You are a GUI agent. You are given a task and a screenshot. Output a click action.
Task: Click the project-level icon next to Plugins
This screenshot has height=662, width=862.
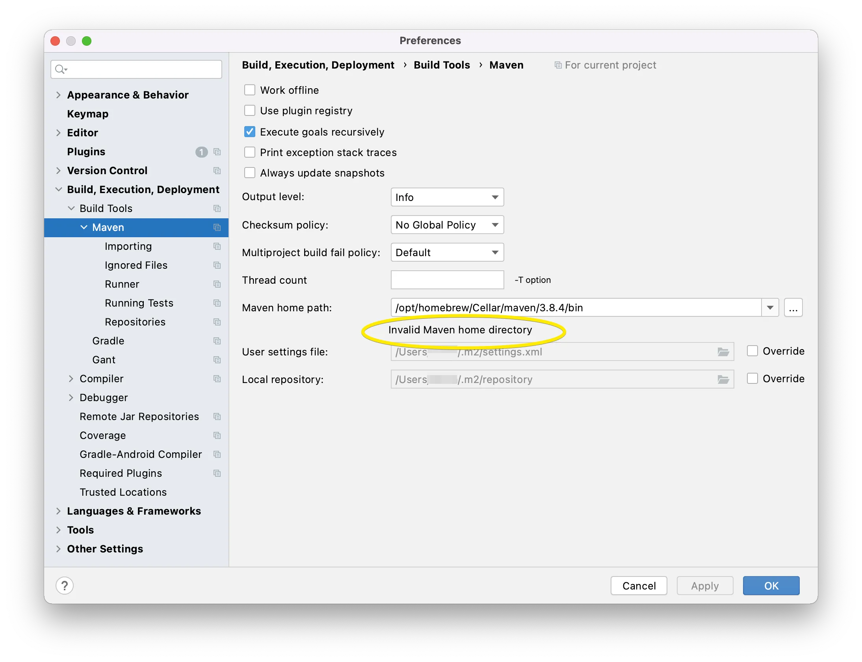[217, 152]
